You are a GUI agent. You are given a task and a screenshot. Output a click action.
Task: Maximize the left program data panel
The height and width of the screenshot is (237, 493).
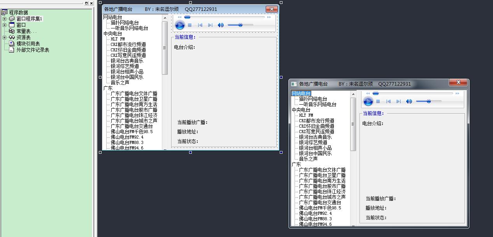tap(86, 3)
